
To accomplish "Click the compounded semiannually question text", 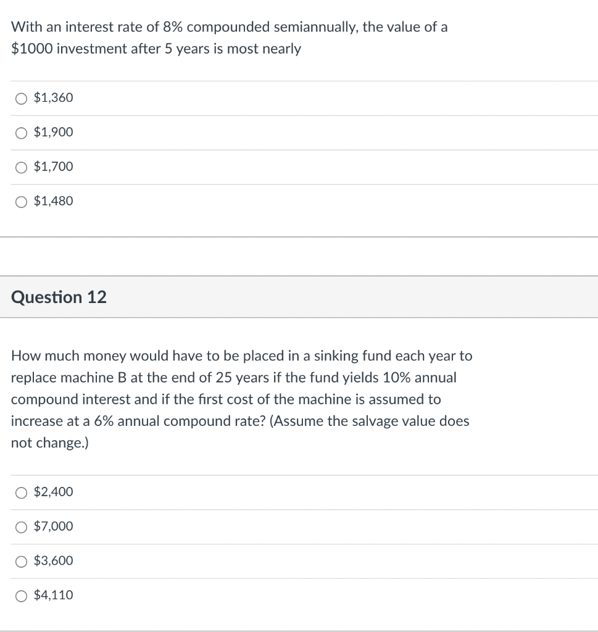I will [x=228, y=37].
